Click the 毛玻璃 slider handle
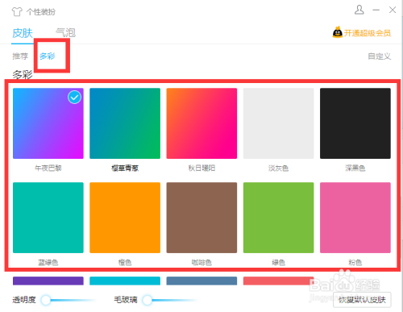 [x=147, y=300]
